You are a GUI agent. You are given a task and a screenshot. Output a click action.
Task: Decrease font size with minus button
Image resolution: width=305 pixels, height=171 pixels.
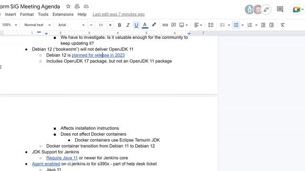click(x=91, y=25)
